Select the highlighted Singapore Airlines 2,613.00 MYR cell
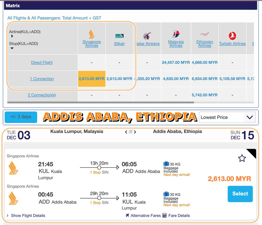The height and width of the screenshot is (225, 262). 92,79
